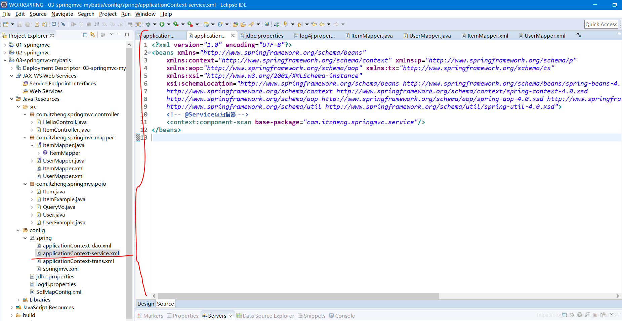Close the Project Explorer view tab

click(52, 36)
